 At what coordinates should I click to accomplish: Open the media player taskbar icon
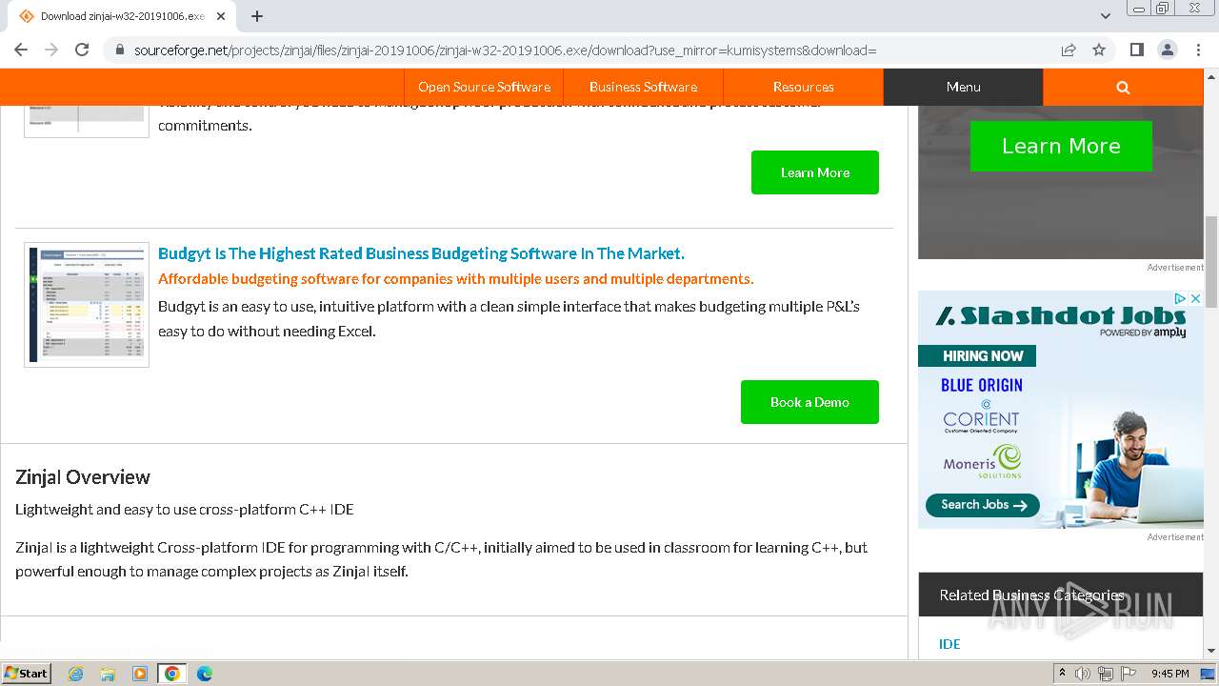point(140,674)
